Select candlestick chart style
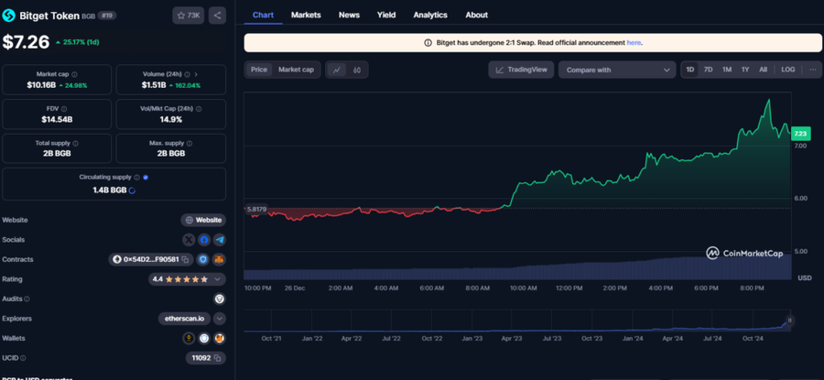This screenshot has width=824, height=380. click(357, 70)
